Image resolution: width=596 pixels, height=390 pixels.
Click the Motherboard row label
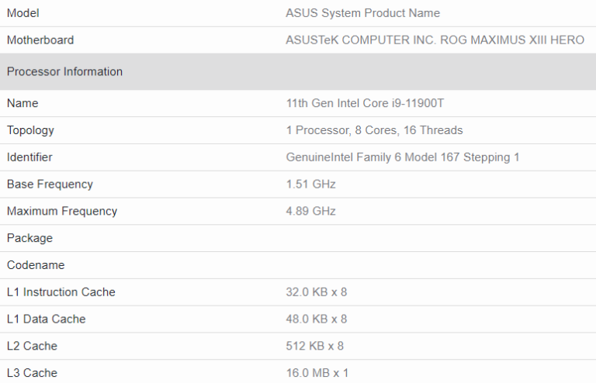point(40,40)
